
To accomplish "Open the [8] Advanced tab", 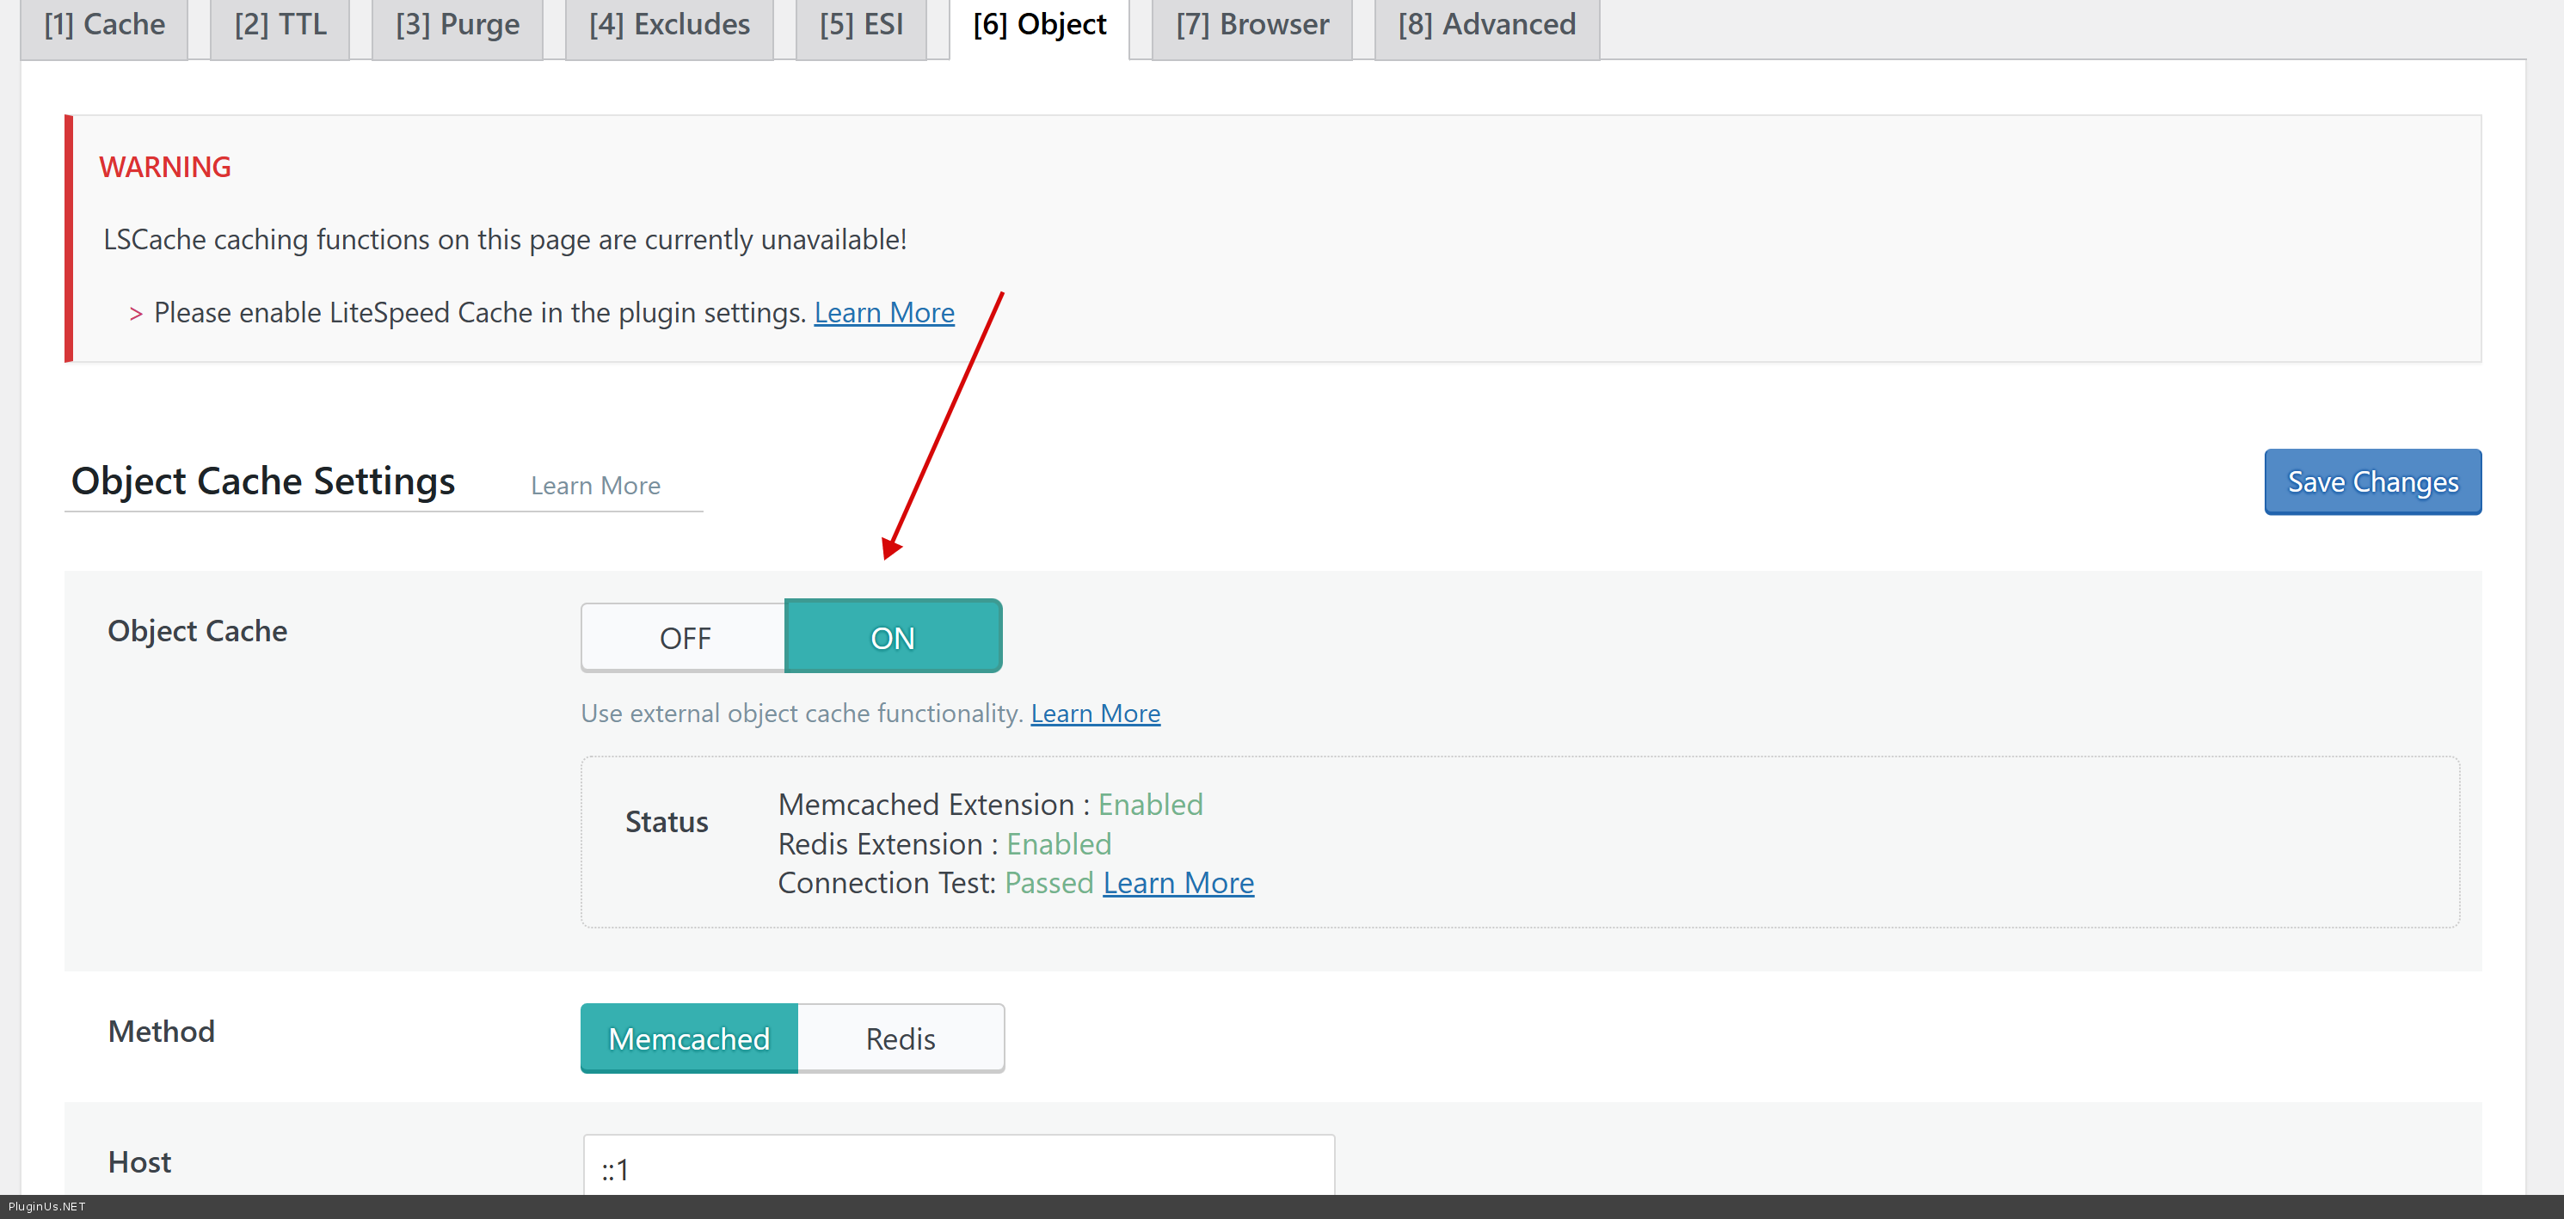I will click(x=1486, y=25).
